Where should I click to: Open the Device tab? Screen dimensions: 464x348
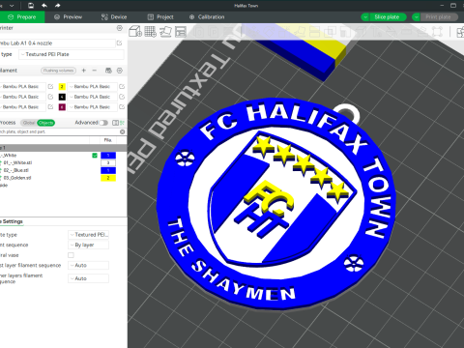point(114,17)
